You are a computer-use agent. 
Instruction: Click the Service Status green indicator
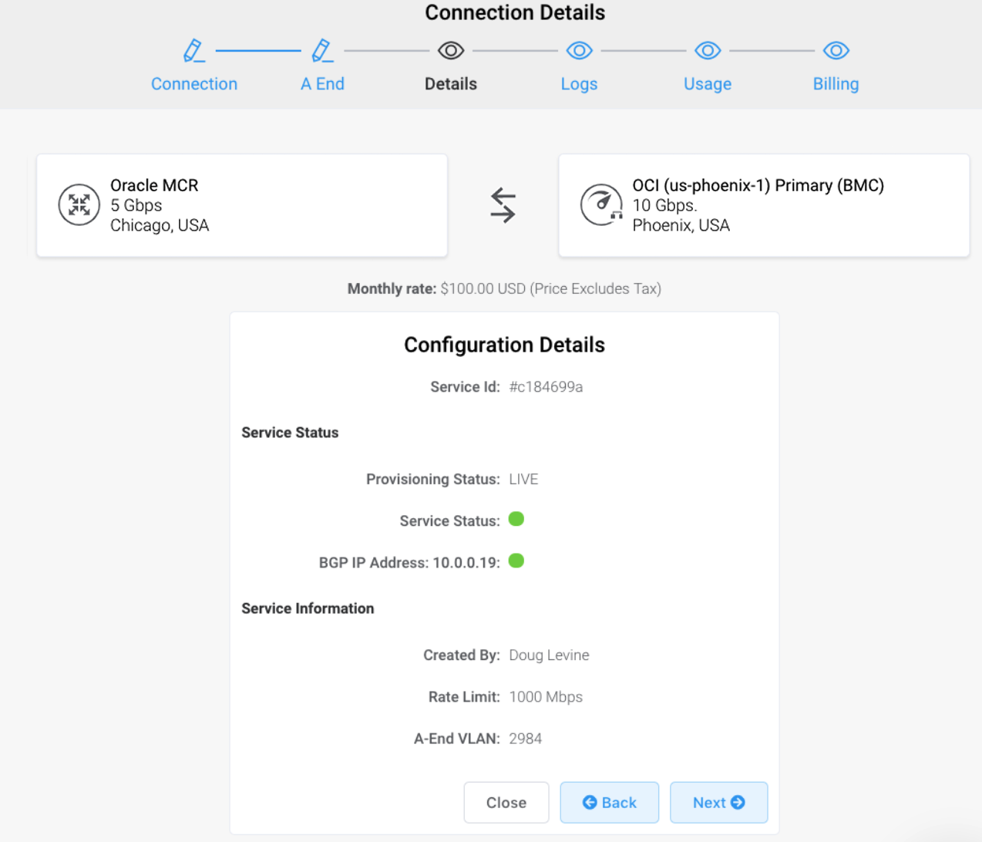tap(516, 520)
